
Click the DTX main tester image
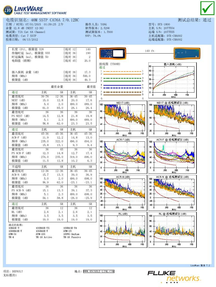(113, 54)
